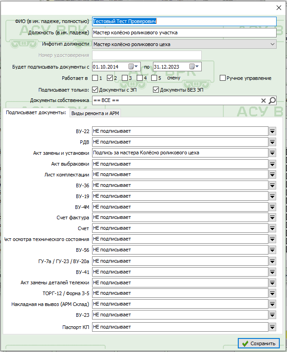Select Подписывает документы tab
This screenshot has height=352, width=287.
click(x=36, y=113)
